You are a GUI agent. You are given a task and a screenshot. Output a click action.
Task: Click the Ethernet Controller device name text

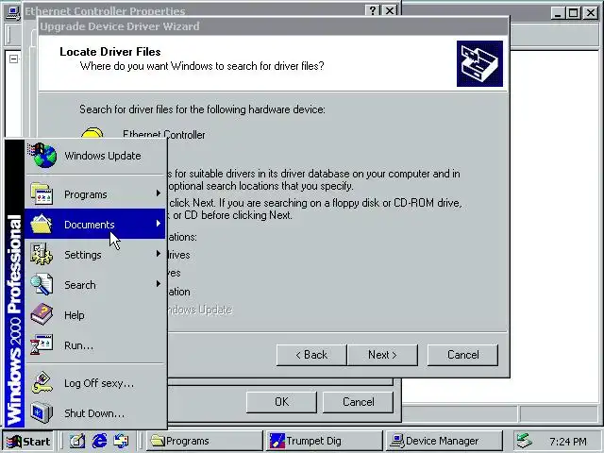163,134
